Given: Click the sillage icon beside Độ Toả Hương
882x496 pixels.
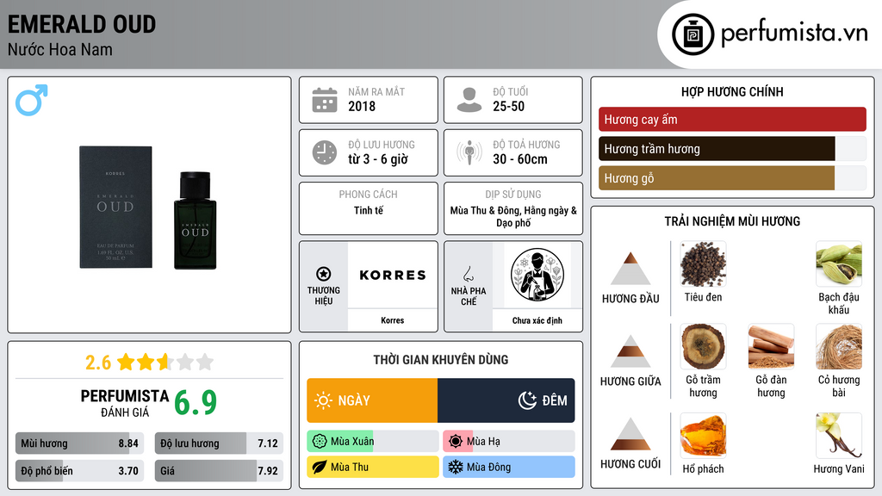Looking at the screenshot, I should click(x=469, y=153).
